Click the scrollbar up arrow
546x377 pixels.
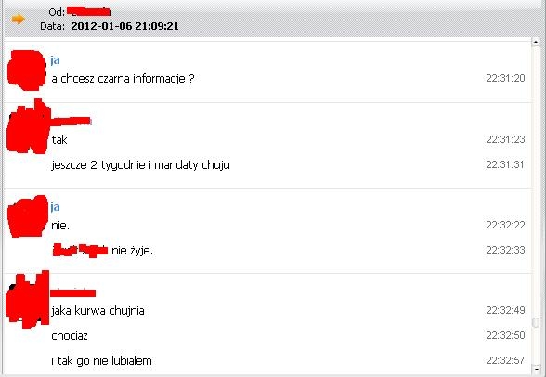click(x=536, y=42)
